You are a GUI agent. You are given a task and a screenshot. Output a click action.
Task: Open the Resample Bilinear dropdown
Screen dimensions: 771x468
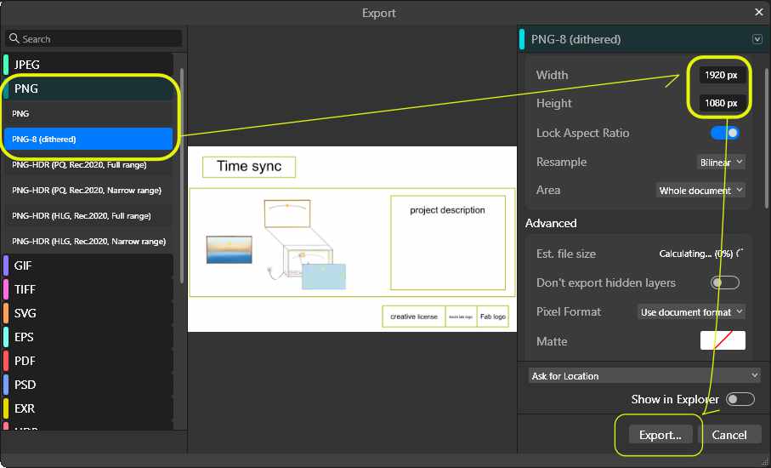721,162
